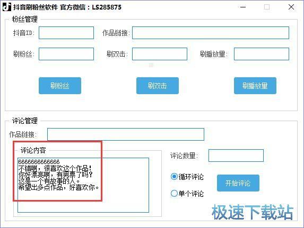Viewport: 304px width, 228px height.
Task: Select the 循环评论 radio button
Action: coord(174,176)
